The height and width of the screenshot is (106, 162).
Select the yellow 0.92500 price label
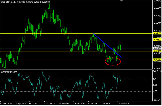[157, 51]
